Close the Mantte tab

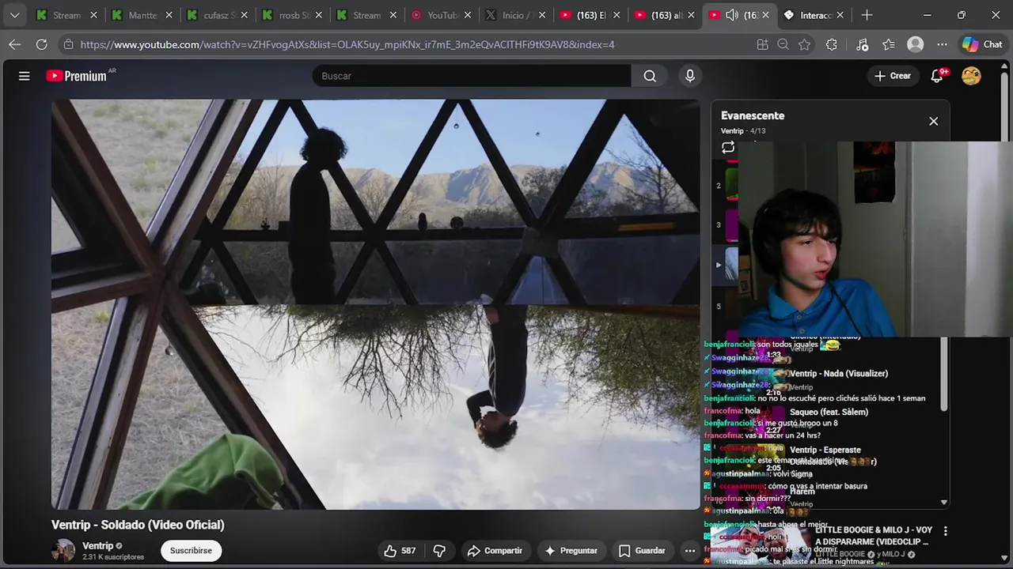coord(169,15)
